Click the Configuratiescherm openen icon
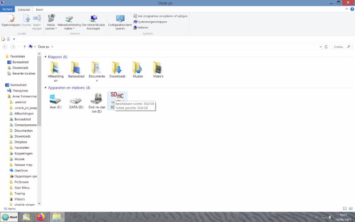 click(120, 21)
